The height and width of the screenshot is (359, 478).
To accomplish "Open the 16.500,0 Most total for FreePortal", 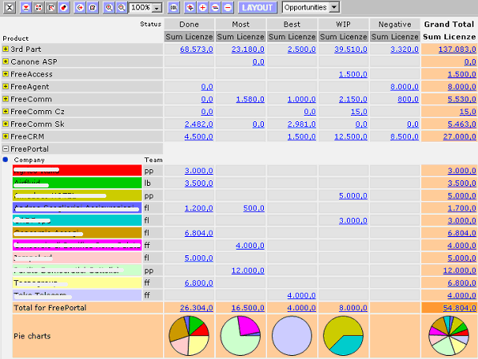I will 248,308.
